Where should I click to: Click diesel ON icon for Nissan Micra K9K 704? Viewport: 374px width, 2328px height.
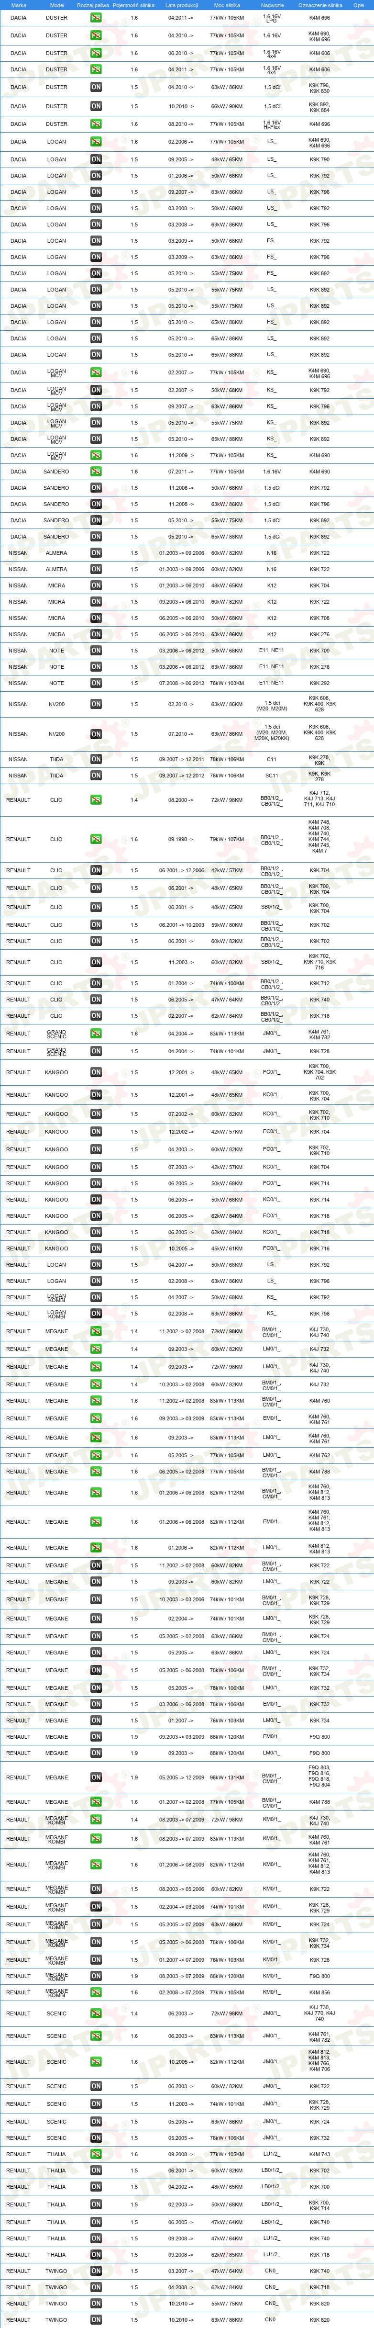(x=96, y=585)
